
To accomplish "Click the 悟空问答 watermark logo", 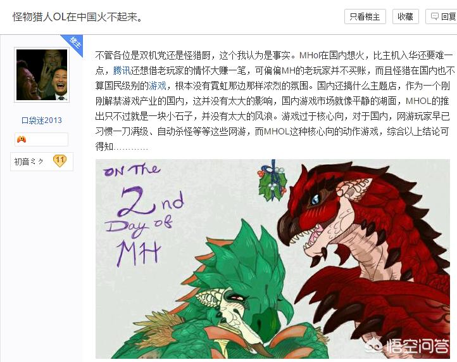I will pos(408,346).
